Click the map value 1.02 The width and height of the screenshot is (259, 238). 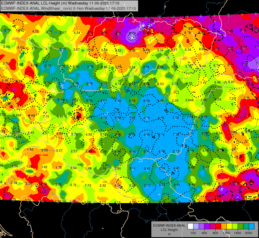[15, 166]
